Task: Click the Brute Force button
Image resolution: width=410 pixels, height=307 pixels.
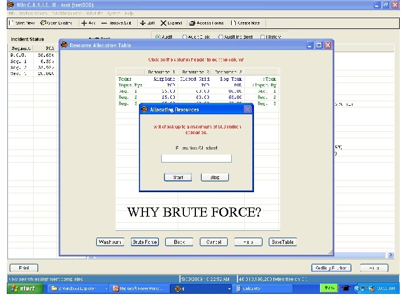Action: click(x=145, y=242)
